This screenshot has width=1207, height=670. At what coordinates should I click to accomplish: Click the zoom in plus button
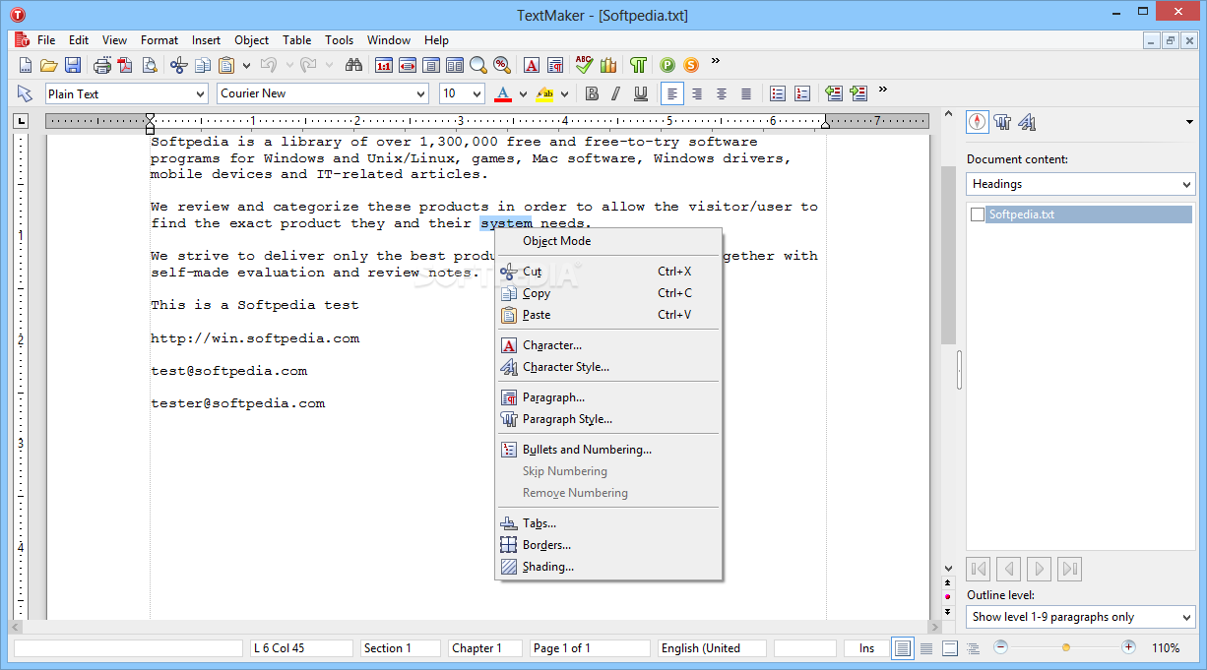(1129, 647)
